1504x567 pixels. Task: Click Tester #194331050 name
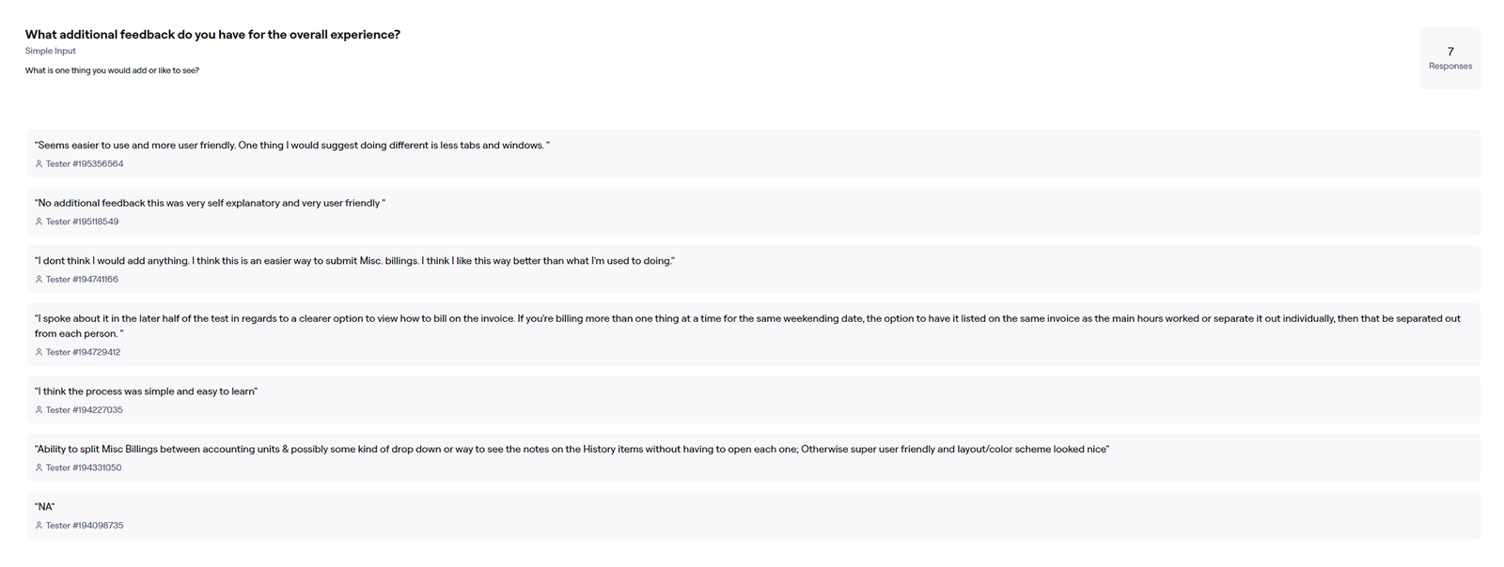pos(84,468)
